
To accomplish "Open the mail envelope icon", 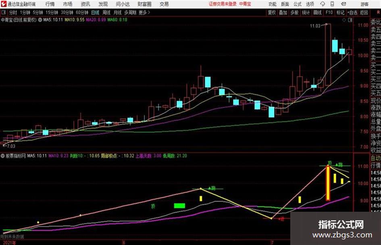I will tap(344, 4).
